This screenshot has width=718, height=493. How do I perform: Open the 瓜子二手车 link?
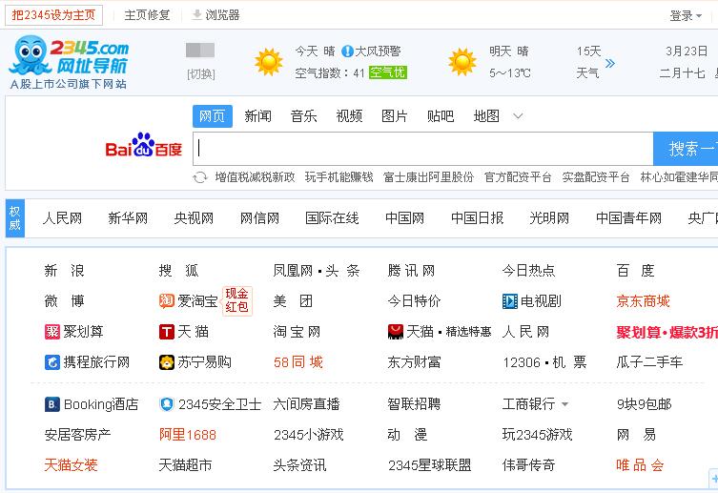coord(649,362)
